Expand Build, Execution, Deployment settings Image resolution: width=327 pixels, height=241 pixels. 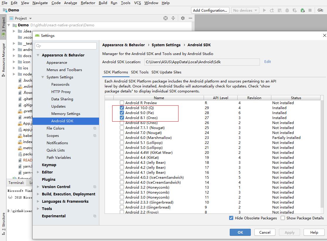(x=38, y=194)
